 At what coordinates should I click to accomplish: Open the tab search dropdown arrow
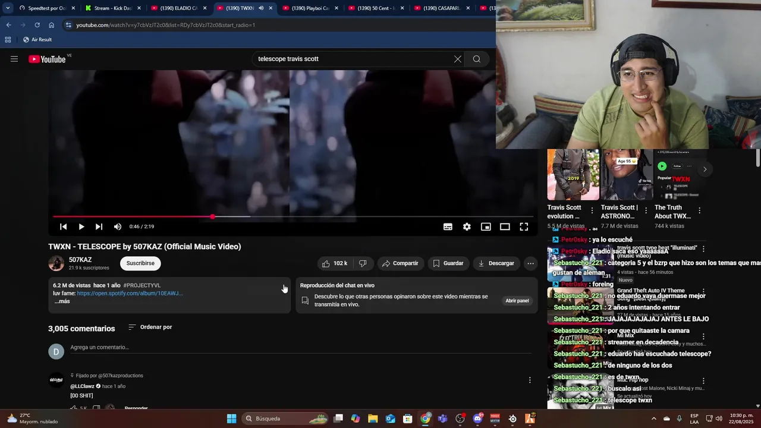[x=7, y=8]
